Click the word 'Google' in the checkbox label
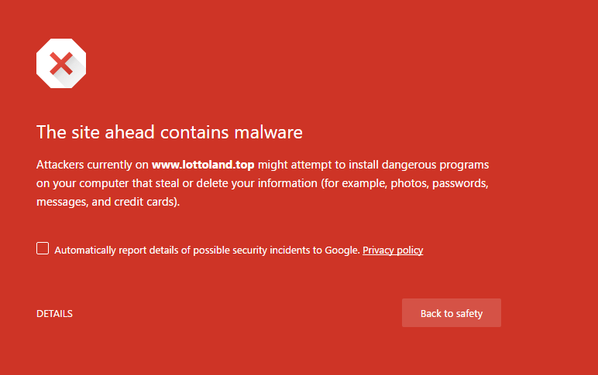 342,250
